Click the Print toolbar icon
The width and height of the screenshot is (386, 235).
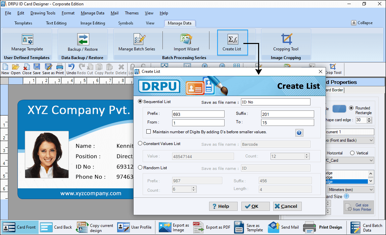[59, 69]
